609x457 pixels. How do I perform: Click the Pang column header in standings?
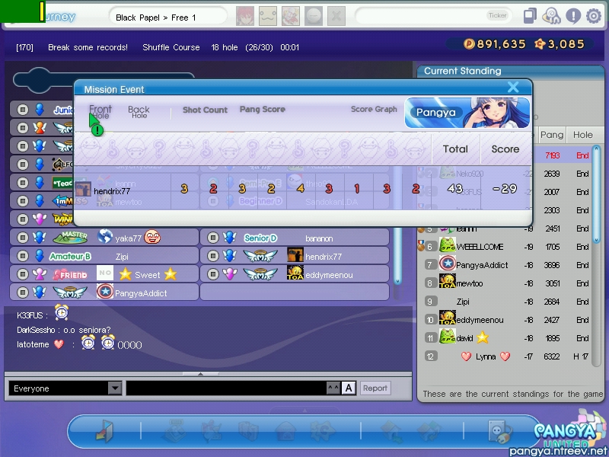tap(551, 135)
